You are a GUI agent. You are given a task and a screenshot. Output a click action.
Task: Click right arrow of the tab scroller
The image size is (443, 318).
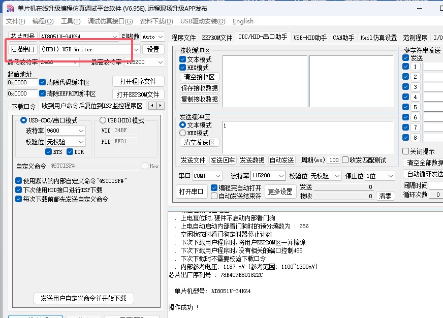[160, 106]
